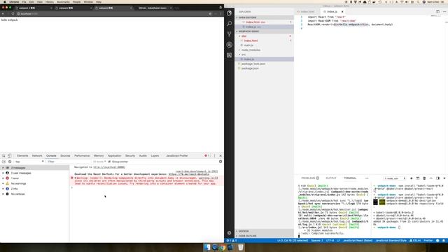Split the terminal pane
The image size is (448, 252).
point(418,178)
